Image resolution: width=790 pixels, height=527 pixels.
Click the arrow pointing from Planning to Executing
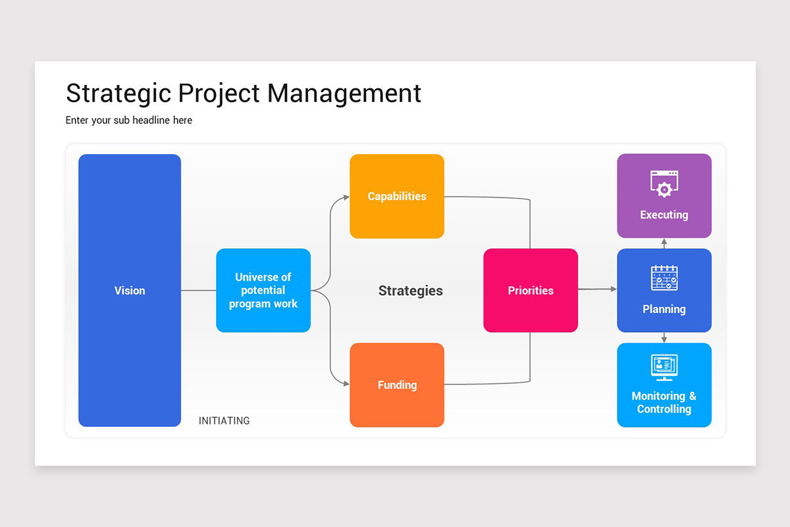(664, 244)
